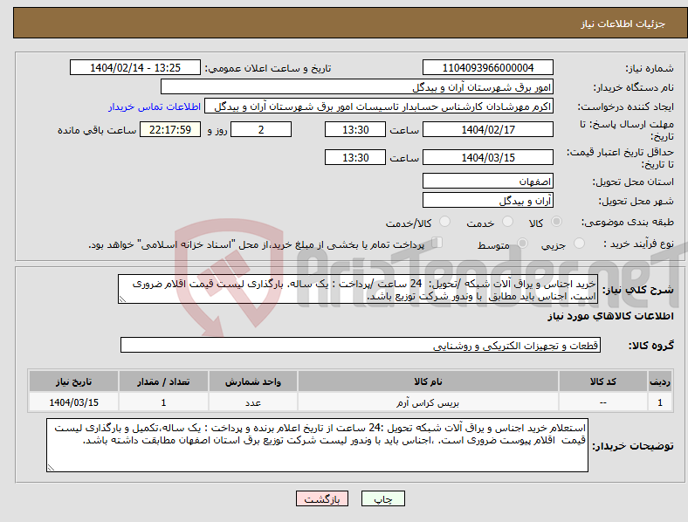This screenshot has height=522, width=688.
Task: Click the goods group field قطعات و تجهیزات الکتریکی
Action: (x=361, y=345)
